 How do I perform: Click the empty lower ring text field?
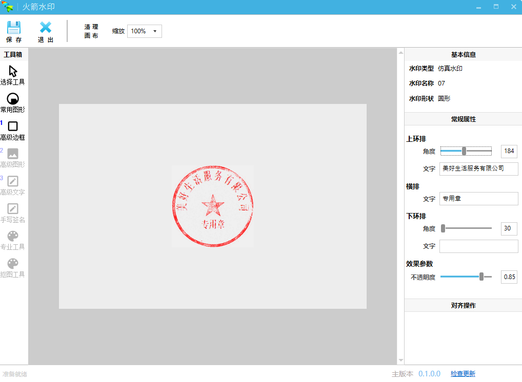pos(479,246)
